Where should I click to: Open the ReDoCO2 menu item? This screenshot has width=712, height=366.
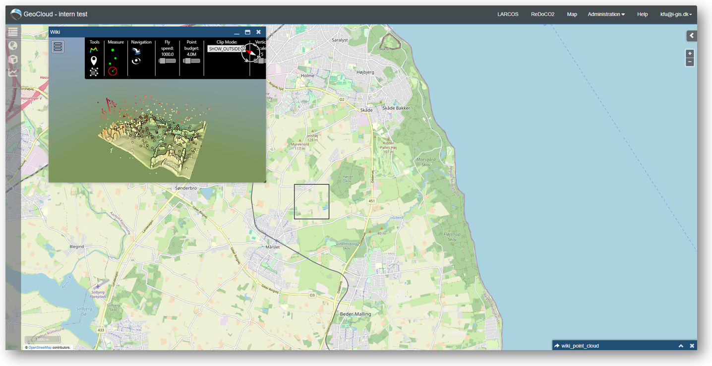tap(542, 14)
